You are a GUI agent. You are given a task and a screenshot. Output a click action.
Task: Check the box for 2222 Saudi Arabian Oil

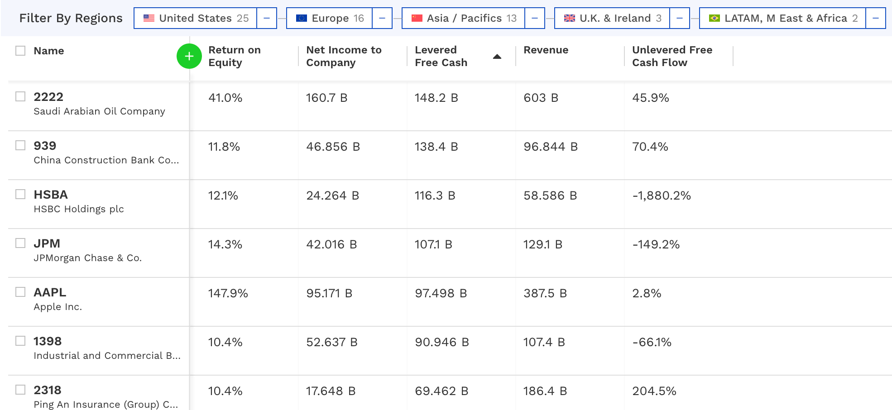coord(20,96)
